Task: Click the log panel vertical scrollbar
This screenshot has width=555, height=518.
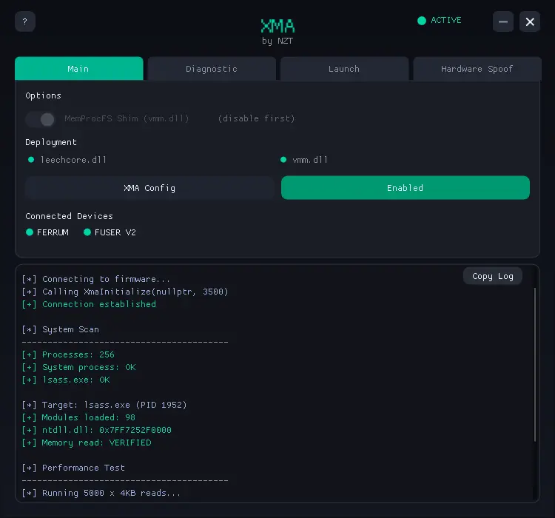Action: coord(534,365)
